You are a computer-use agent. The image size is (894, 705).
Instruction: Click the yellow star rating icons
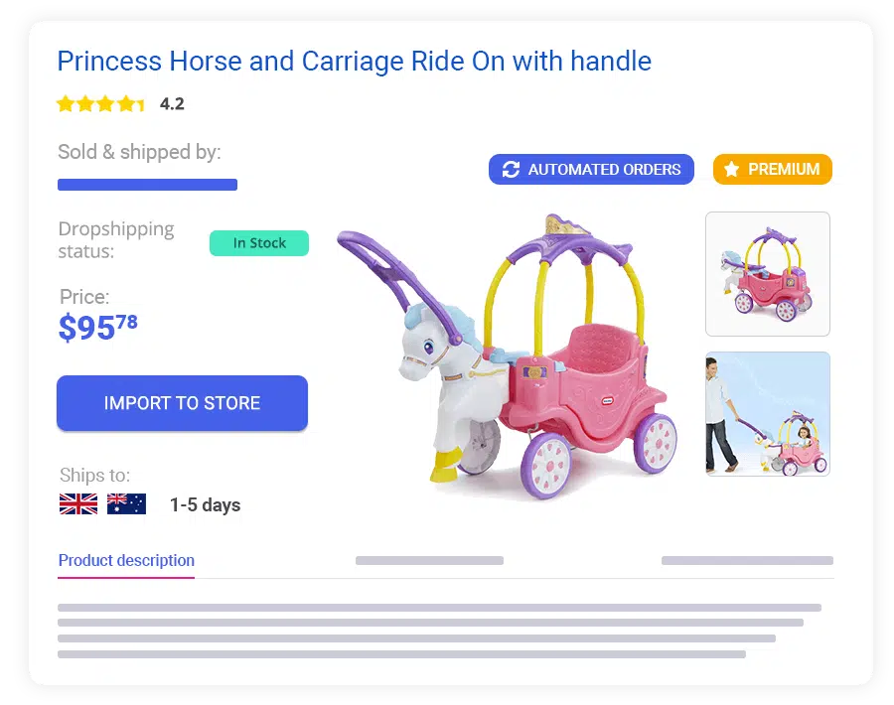tap(100, 103)
